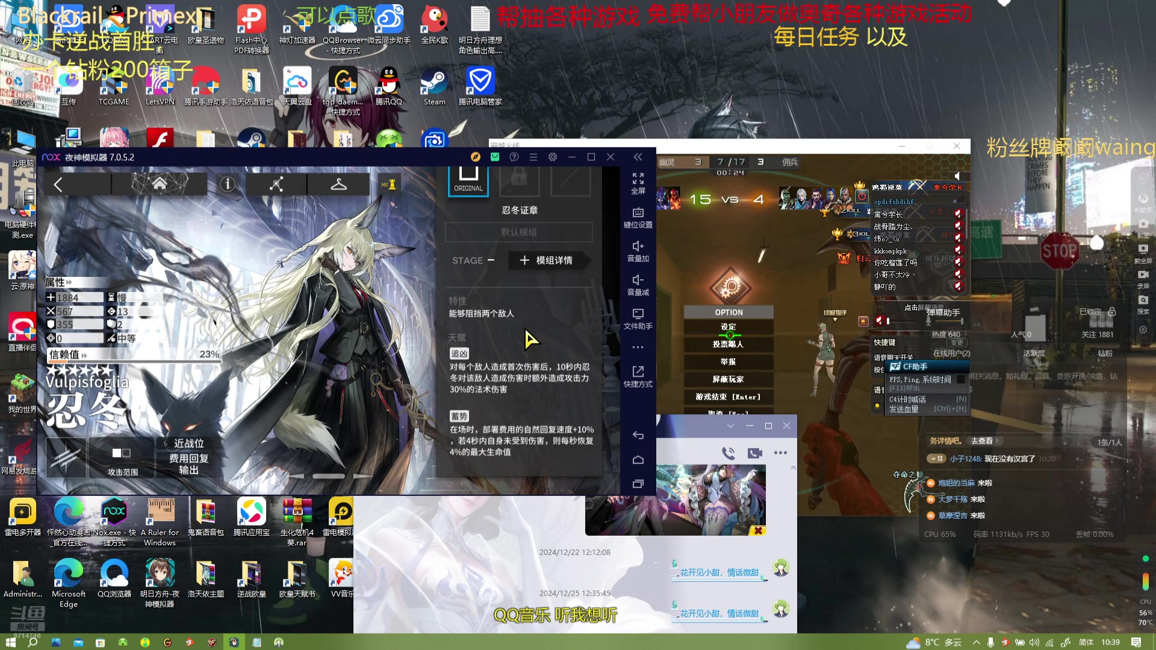Open Nox settings gear in title bar

pos(552,157)
